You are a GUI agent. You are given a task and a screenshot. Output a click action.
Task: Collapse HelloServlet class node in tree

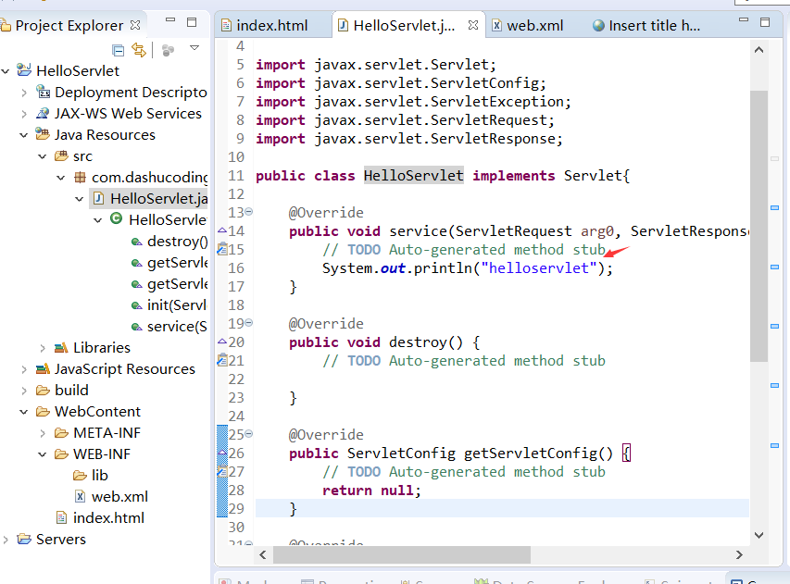point(98,220)
